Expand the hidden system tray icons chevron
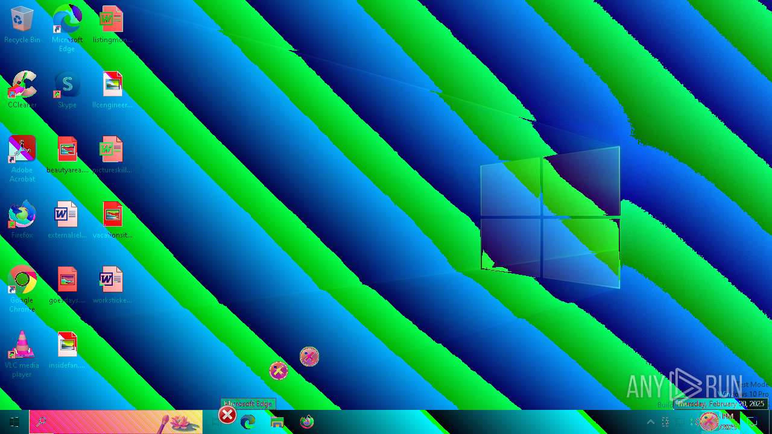The width and height of the screenshot is (772, 434). 651,422
